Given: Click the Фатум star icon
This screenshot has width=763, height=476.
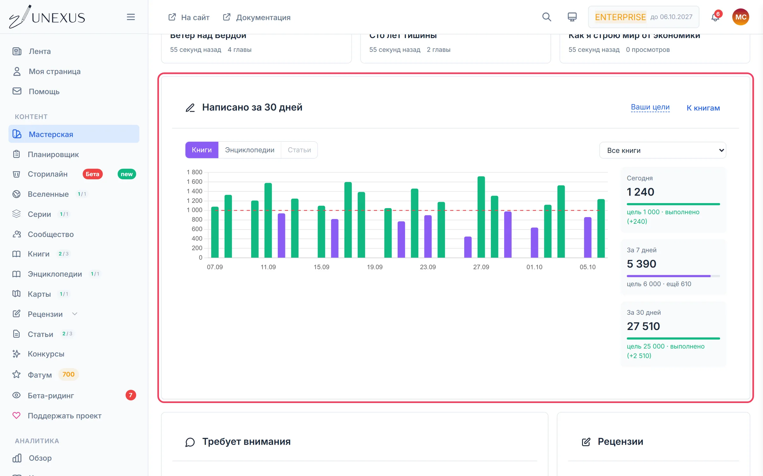Looking at the screenshot, I should (17, 374).
